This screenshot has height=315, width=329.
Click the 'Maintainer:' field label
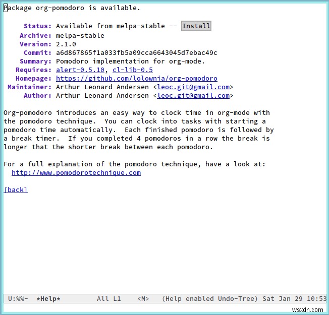pos(30,87)
